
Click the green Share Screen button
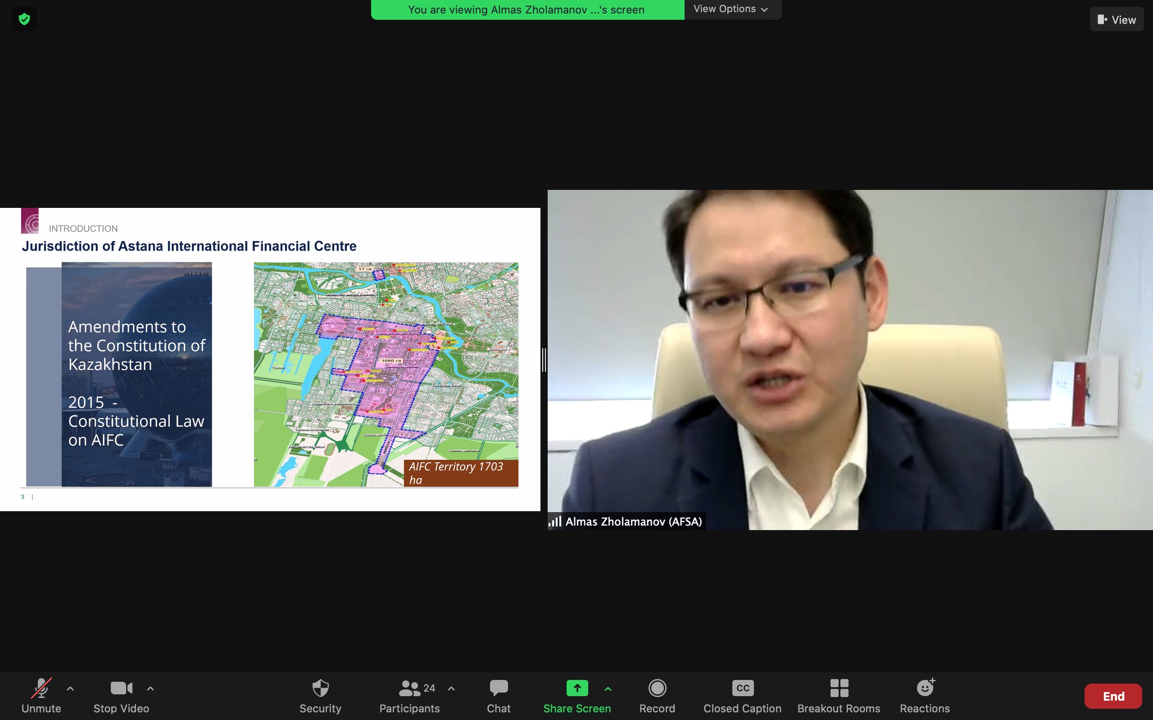(x=577, y=696)
